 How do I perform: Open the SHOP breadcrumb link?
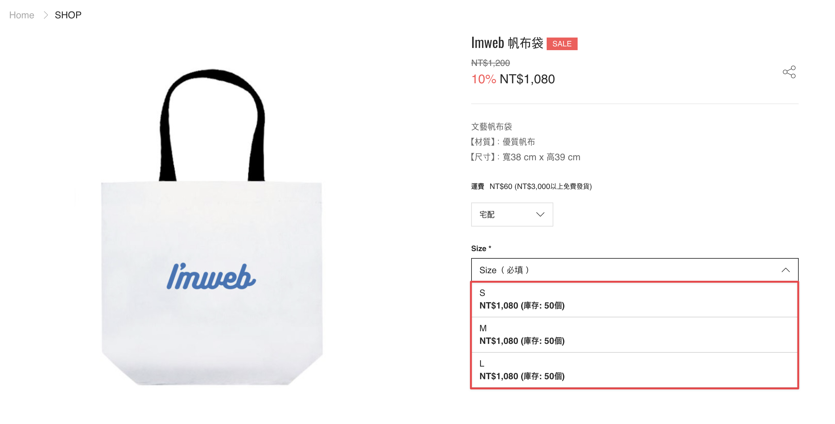click(x=68, y=15)
